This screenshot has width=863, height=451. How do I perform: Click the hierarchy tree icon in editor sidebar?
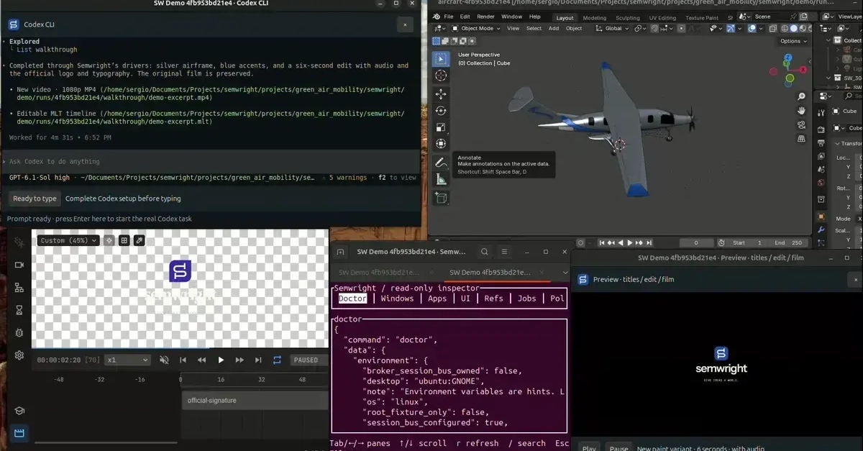pos(19,288)
